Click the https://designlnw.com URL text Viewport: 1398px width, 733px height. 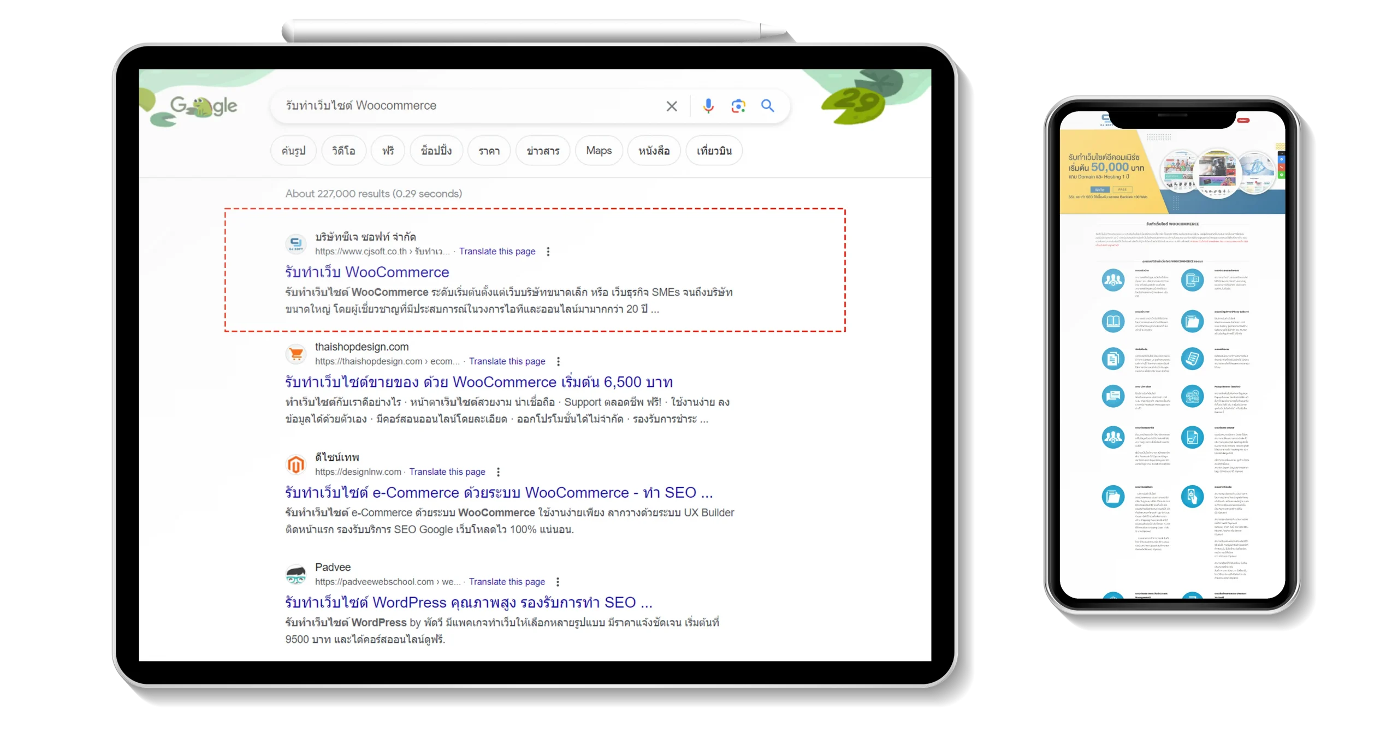coord(358,472)
